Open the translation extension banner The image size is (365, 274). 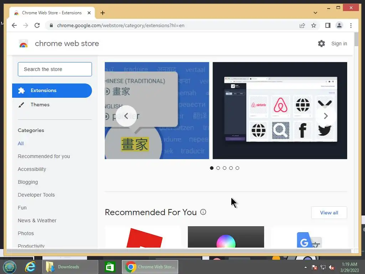tap(157, 111)
